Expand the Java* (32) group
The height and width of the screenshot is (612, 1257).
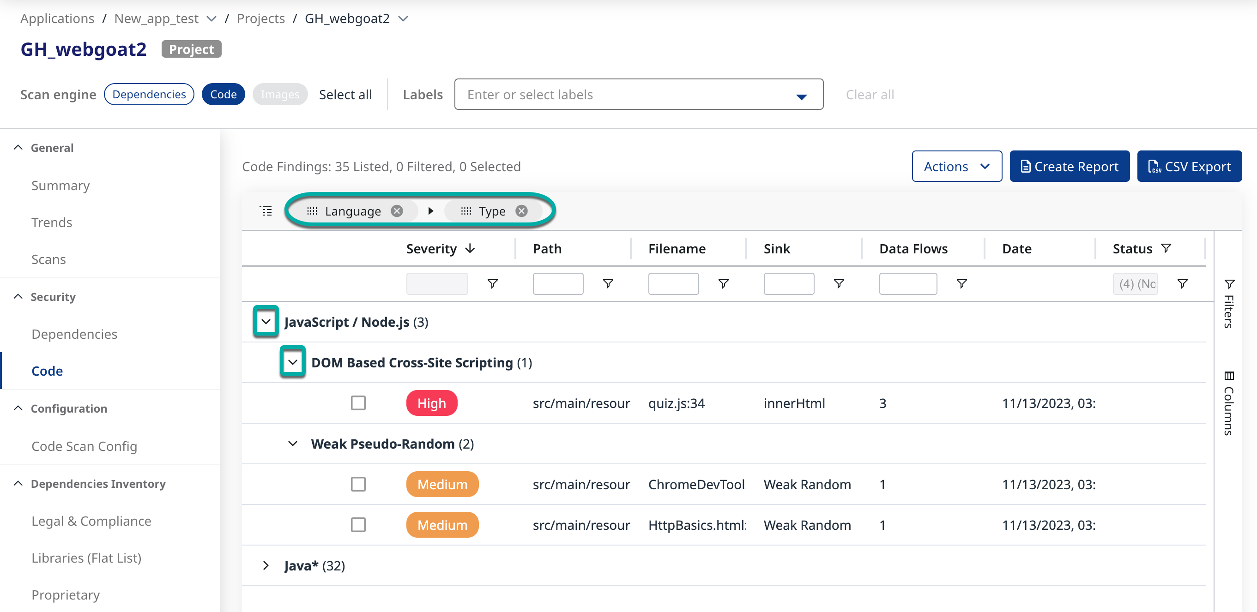click(266, 566)
